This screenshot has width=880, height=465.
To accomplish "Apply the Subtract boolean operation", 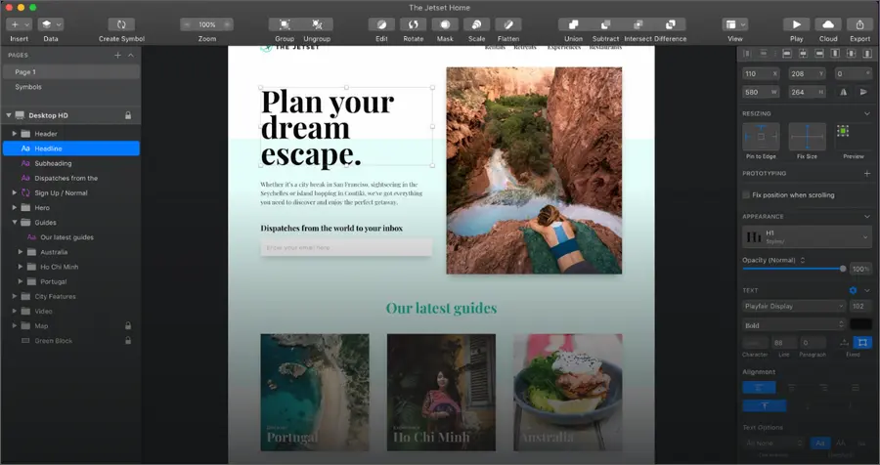I will point(605,24).
